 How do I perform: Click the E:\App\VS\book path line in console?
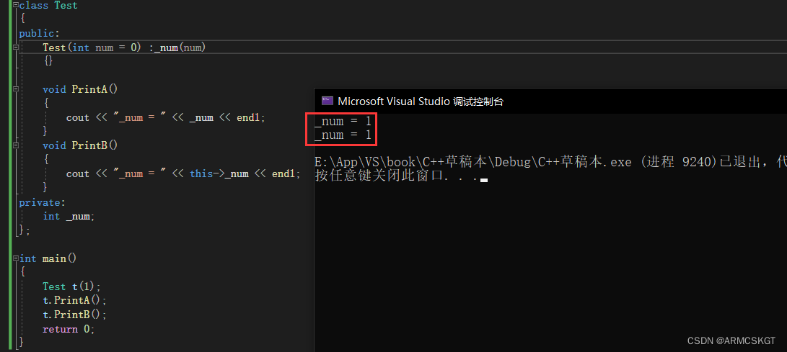[x=550, y=162]
